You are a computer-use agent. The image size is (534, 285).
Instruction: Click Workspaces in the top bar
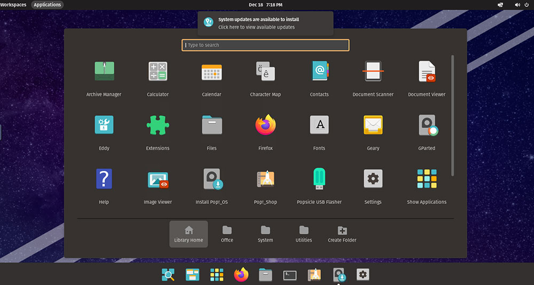pyautogui.click(x=13, y=5)
